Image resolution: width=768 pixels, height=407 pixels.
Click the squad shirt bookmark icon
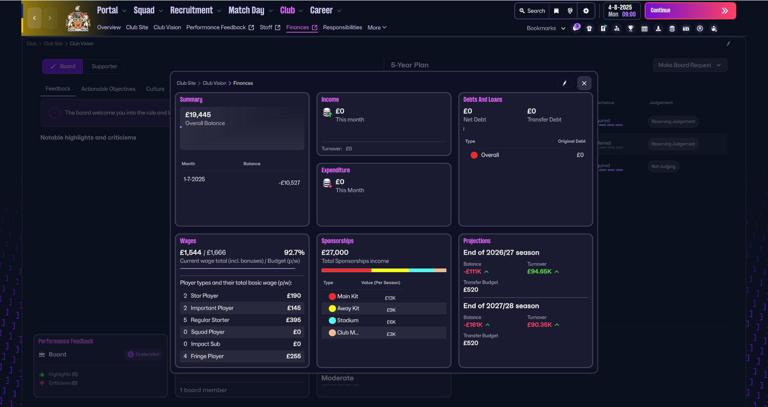coord(589,28)
